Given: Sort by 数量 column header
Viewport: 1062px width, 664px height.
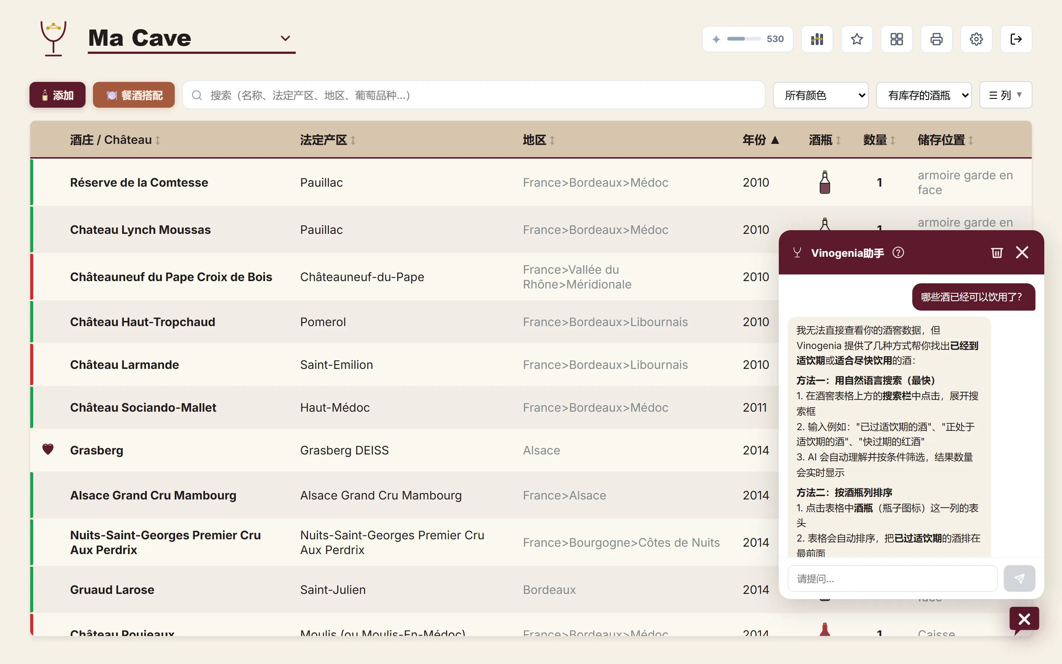Looking at the screenshot, I should 879,140.
